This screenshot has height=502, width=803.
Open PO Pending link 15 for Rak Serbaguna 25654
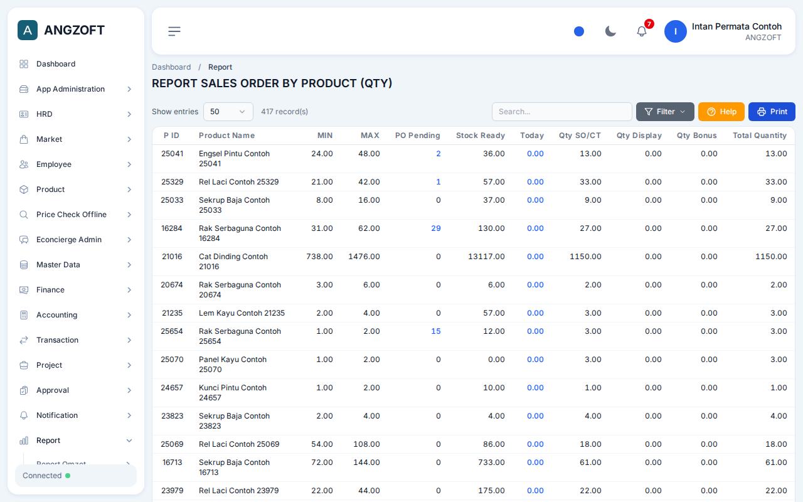click(x=436, y=331)
